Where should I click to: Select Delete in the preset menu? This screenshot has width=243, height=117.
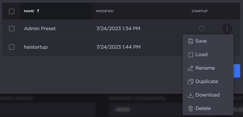coord(203,109)
